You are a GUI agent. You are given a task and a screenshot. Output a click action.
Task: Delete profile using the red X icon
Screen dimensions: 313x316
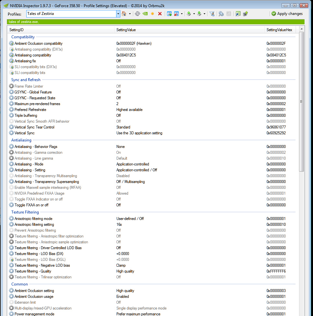click(x=160, y=14)
